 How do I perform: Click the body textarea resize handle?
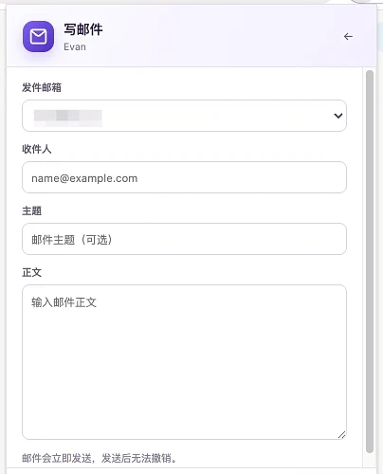(x=341, y=435)
